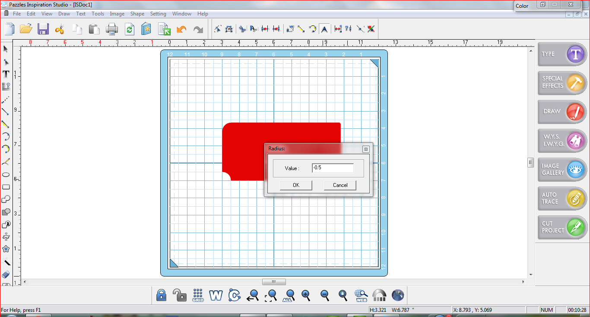Undo the last action with the orange arrow
Screen dimensions: 590x317
181,29
